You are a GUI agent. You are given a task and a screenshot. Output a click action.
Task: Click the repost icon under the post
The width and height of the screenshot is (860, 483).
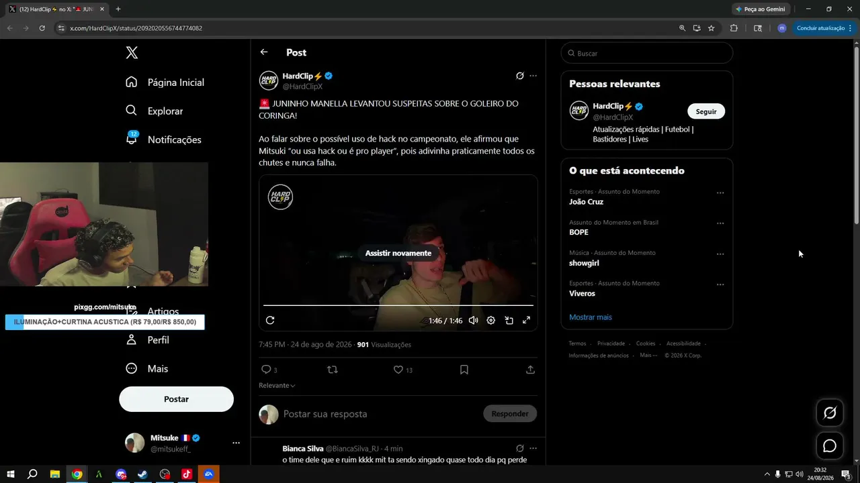[333, 370]
